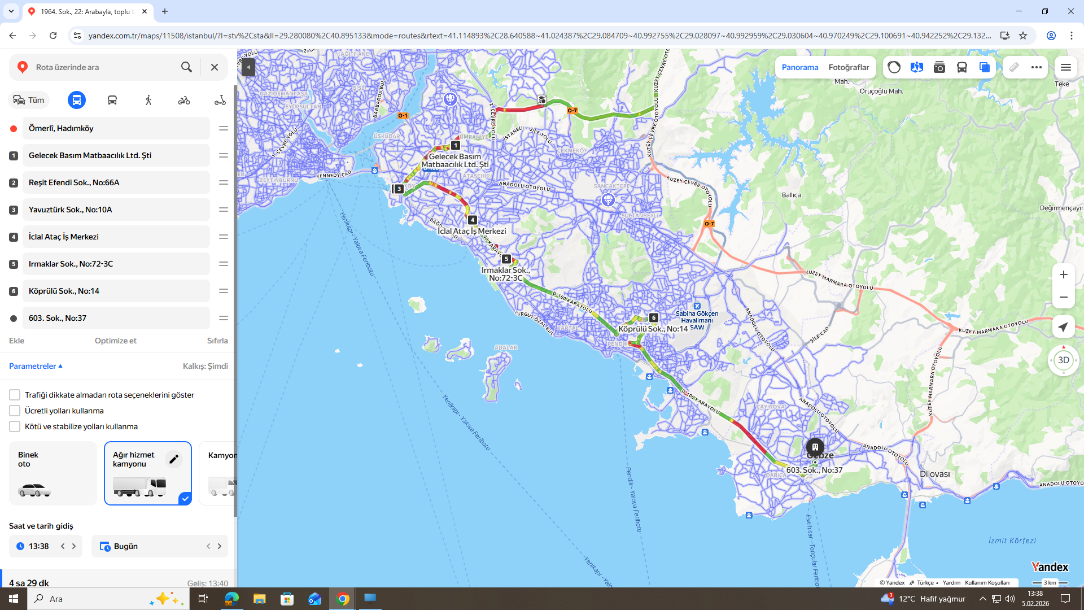Click 'Optimize et' to optimize route
This screenshot has width=1084, height=610.
pyautogui.click(x=116, y=341)
